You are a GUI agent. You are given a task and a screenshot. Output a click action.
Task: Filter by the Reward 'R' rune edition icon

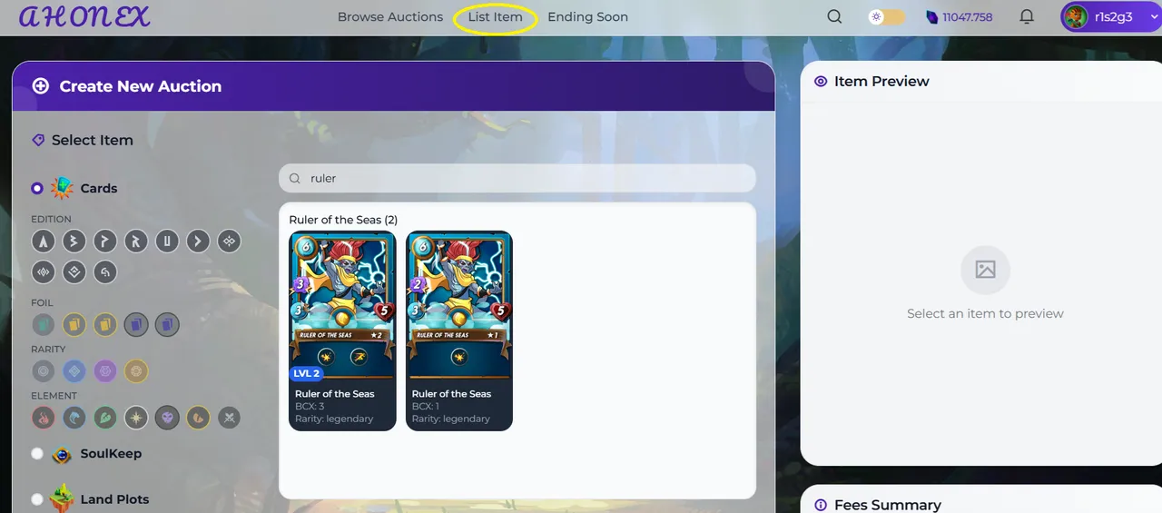(x=136, y=242)
